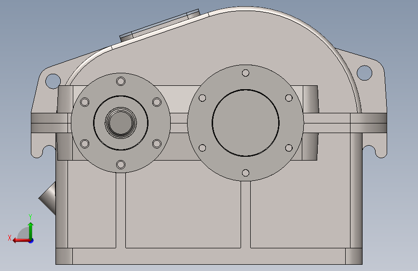This screenshot has width=418, height=271.
Task: Click the green Y axis arrow of the triad
Action: tap(31, 230)
